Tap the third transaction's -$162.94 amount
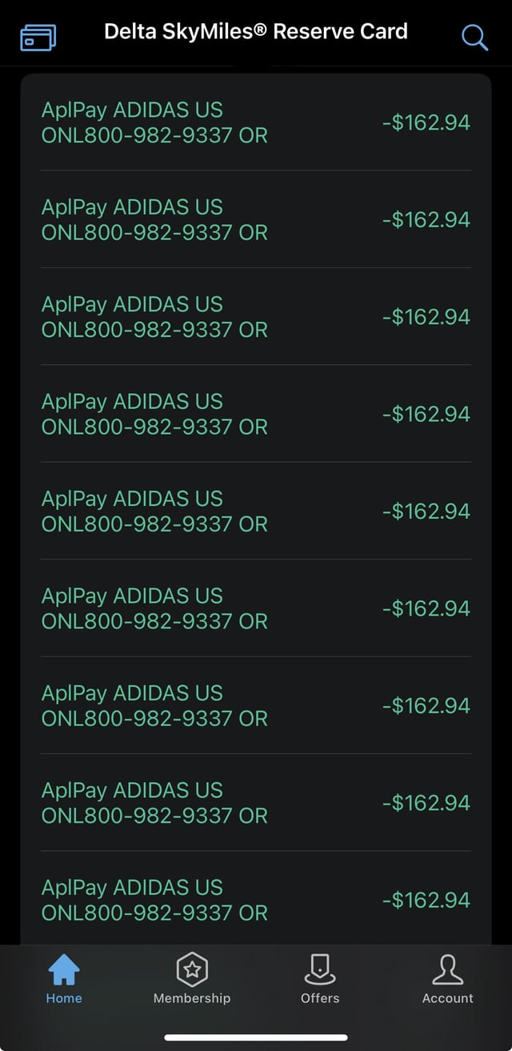Image resolution: width=512 pixels, height=1051 pixels. (426, 317)
